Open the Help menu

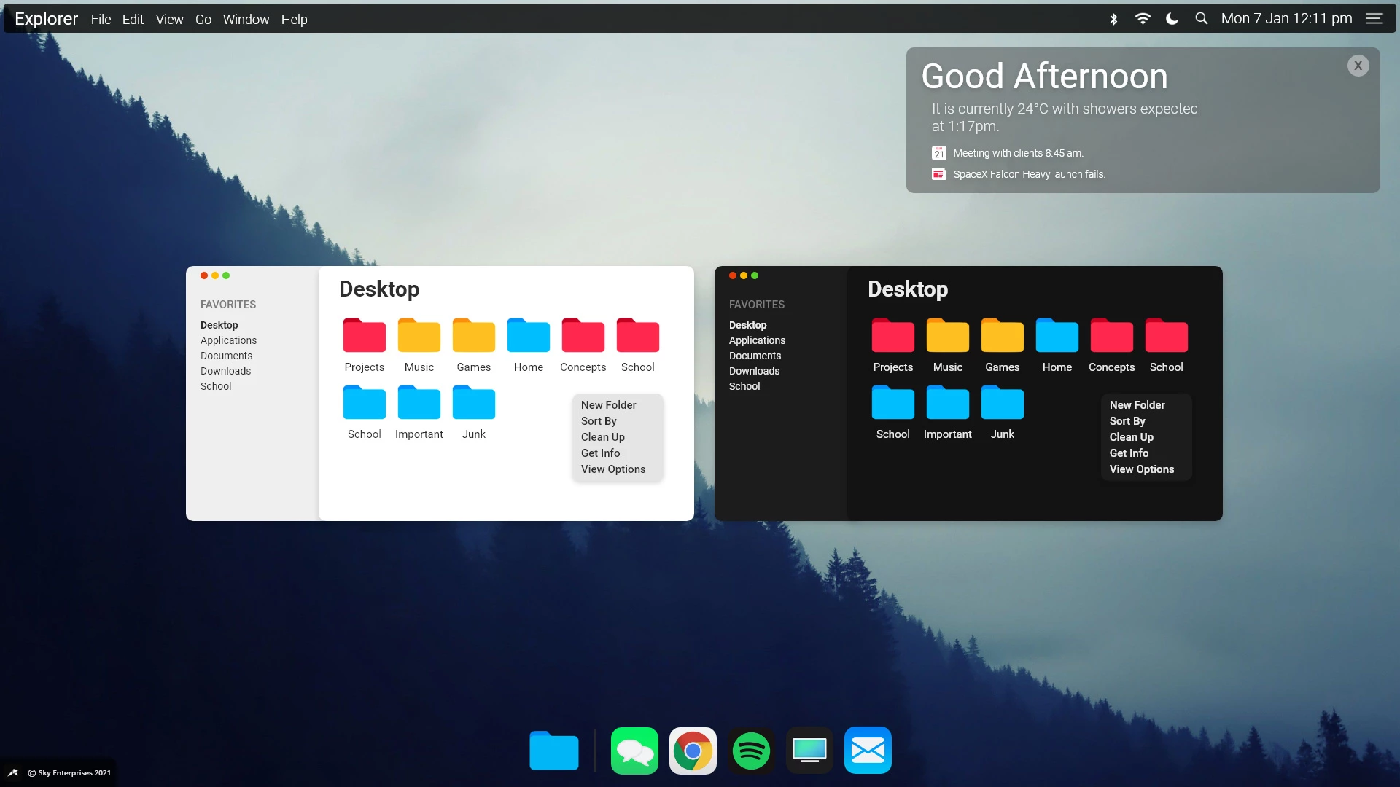[x=295, y=20]
